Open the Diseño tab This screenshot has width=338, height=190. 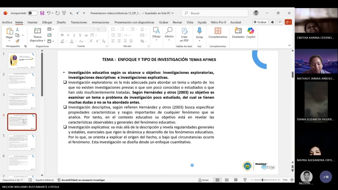pos(61,22)
